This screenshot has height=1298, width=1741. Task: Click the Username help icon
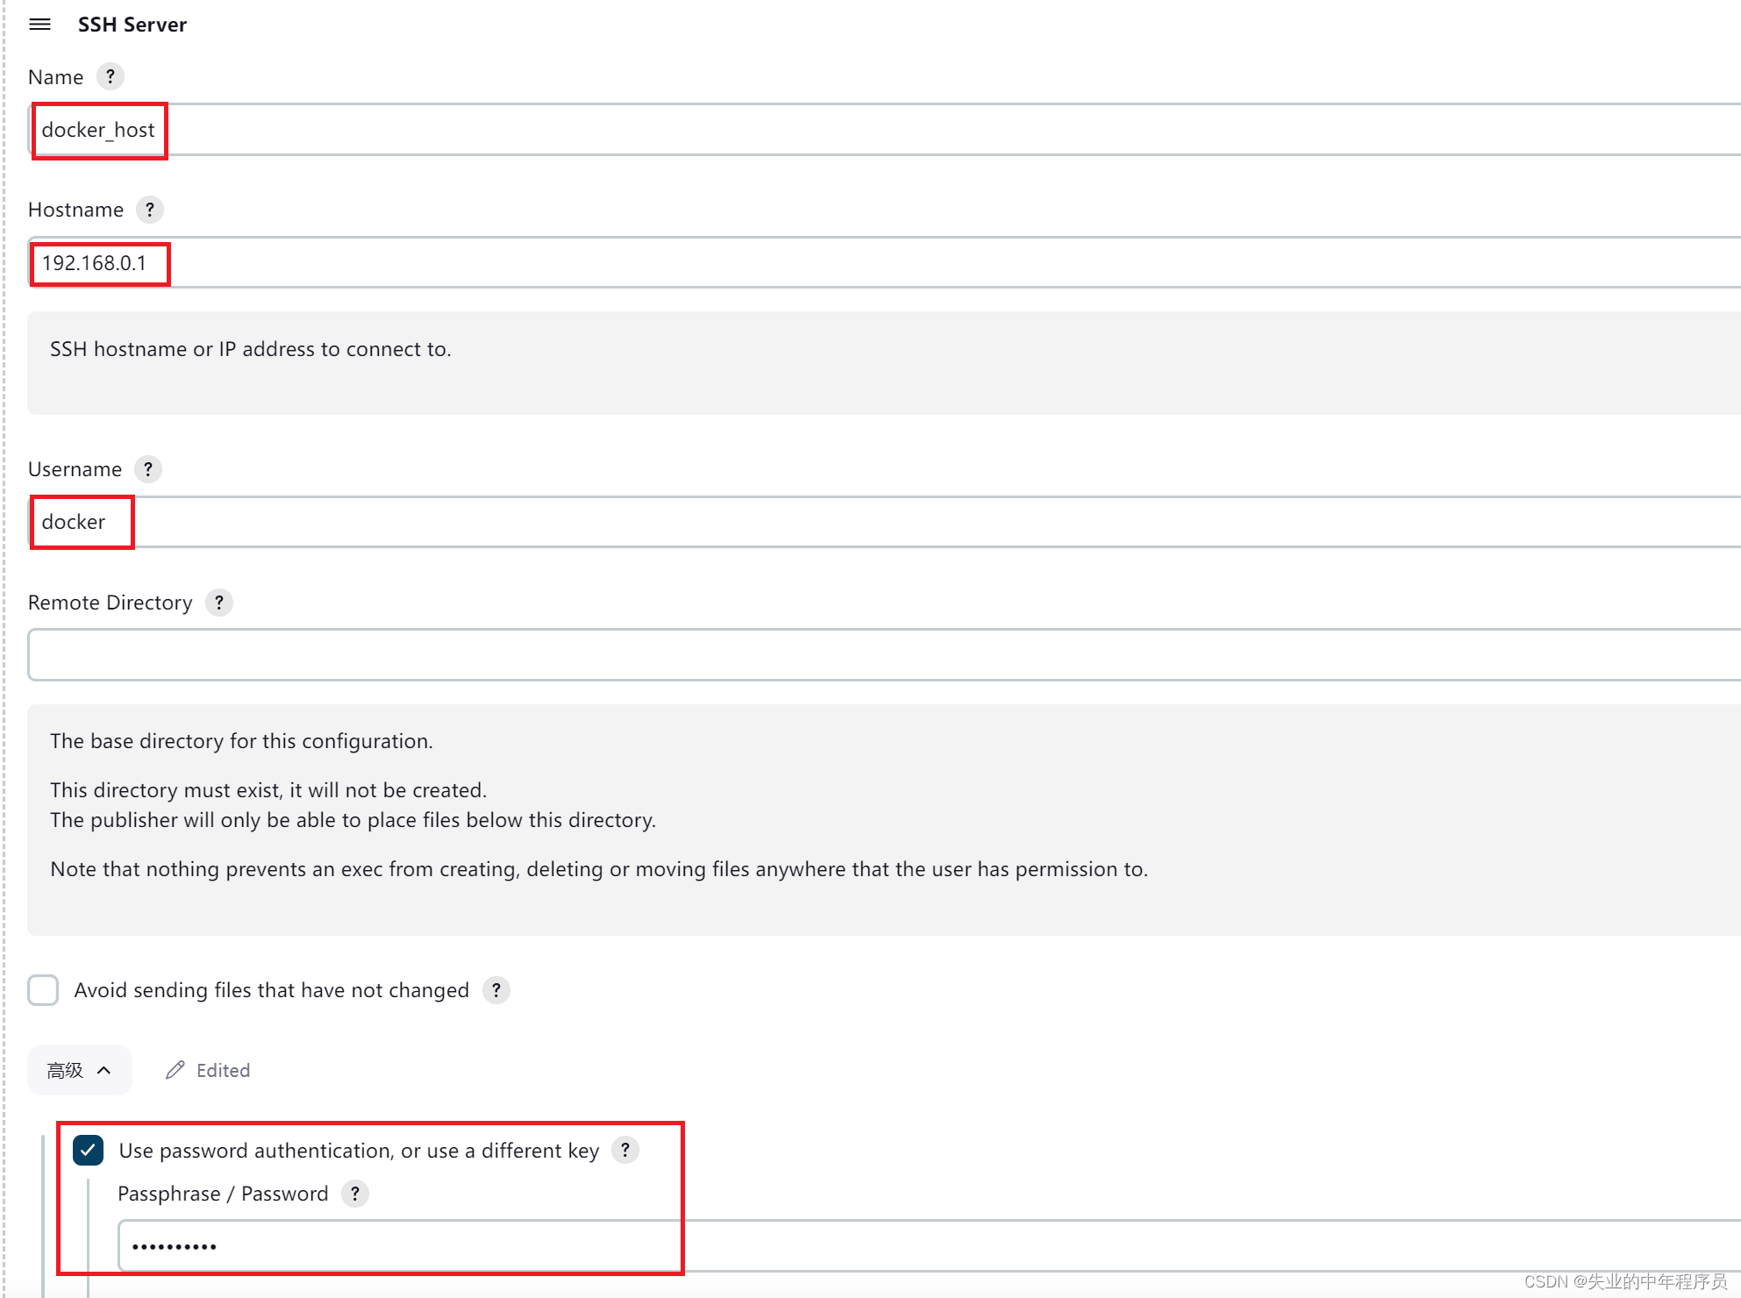coord(148,469)
